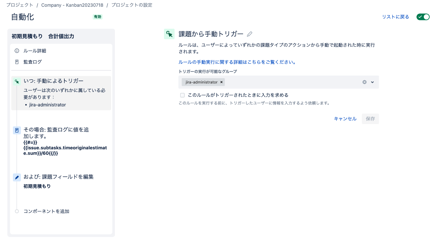Click the document icon next to 監査ログ
The image size is (435, 239).
point(17,62)
